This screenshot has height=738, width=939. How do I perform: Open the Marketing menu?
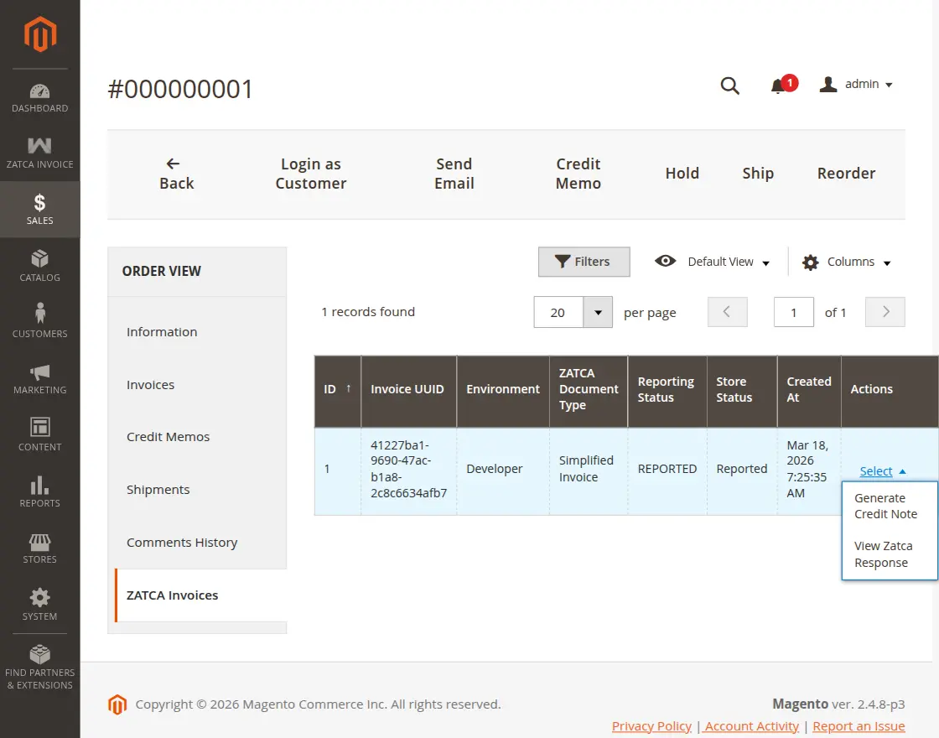coord(40,378)
